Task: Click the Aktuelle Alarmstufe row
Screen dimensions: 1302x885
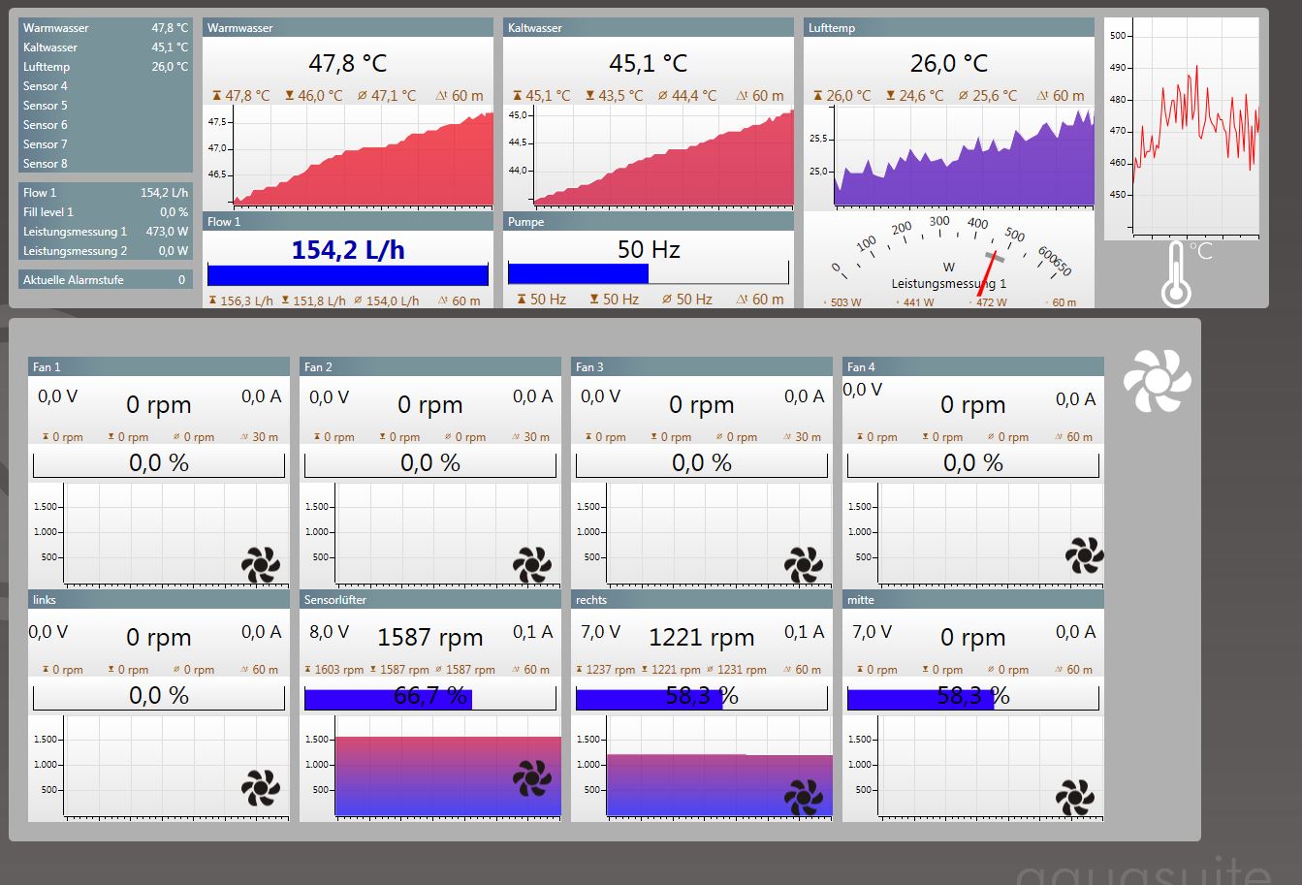Action: (106, 280)
